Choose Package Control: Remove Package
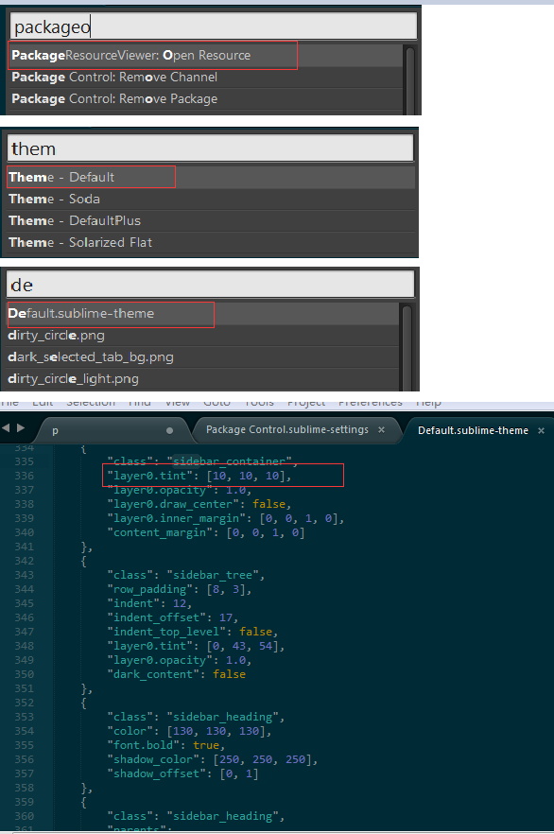The width and height of the screenshot is (554, 834). 206,99
